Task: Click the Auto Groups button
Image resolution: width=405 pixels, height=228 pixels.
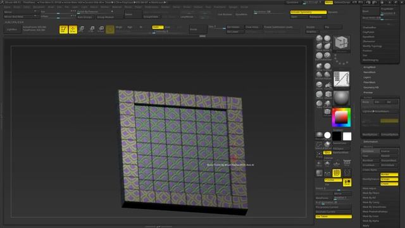Action: click(86, 17)
